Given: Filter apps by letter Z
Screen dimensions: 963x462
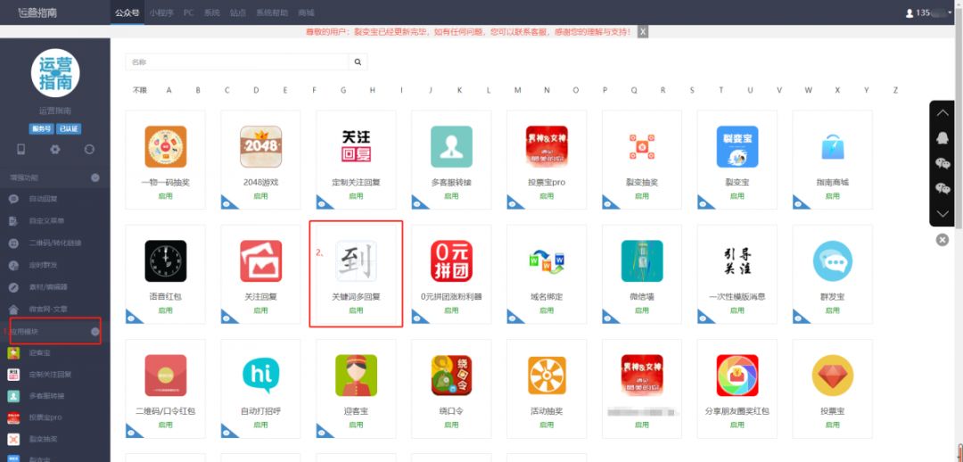Looking at the screenshot, I should [x=895, y=90].
